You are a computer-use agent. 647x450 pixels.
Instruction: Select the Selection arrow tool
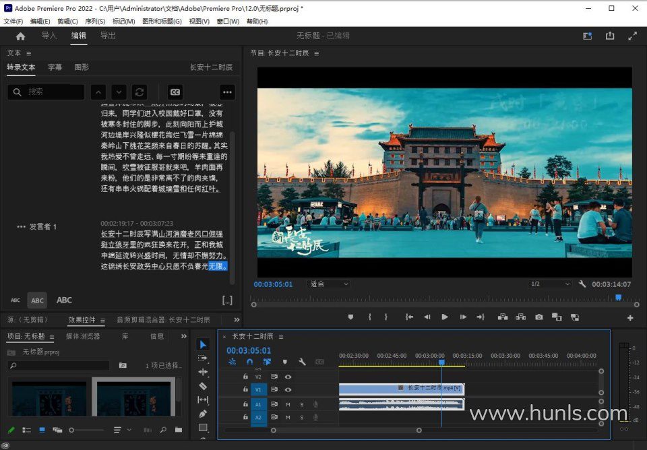pos(203,344)
